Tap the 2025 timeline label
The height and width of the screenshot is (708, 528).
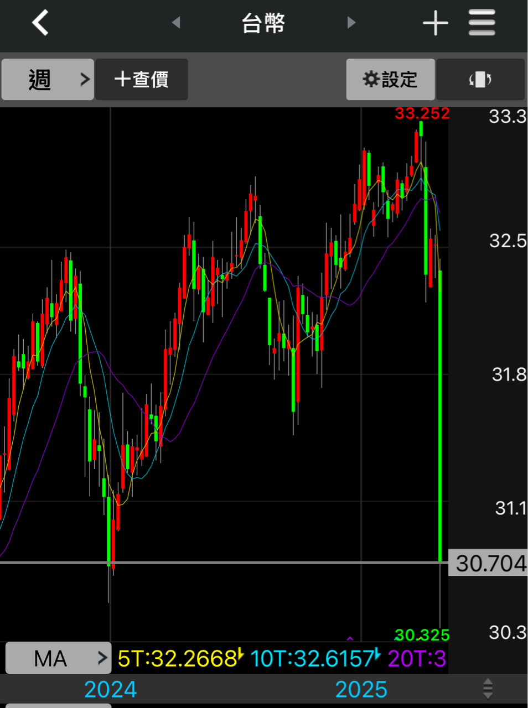361,689
